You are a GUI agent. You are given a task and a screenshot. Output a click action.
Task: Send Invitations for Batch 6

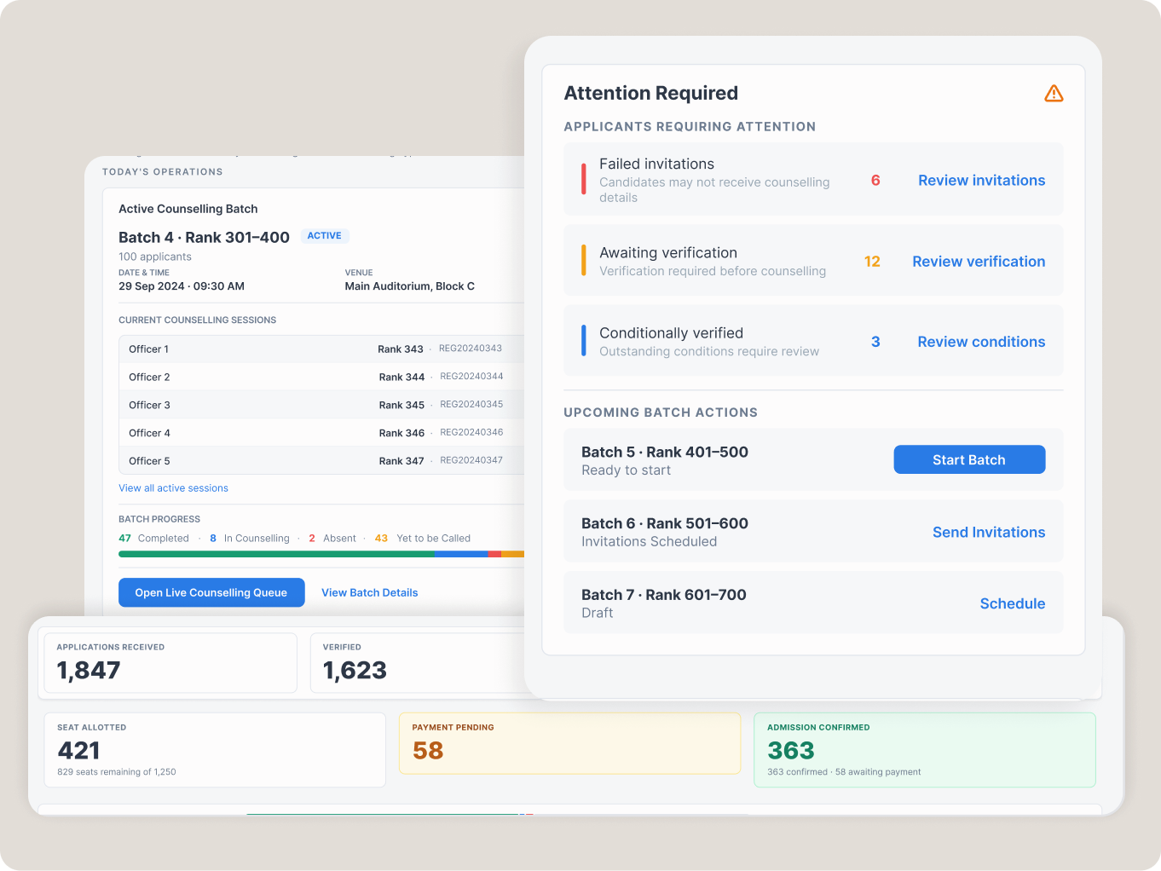[x=989, y=532]
